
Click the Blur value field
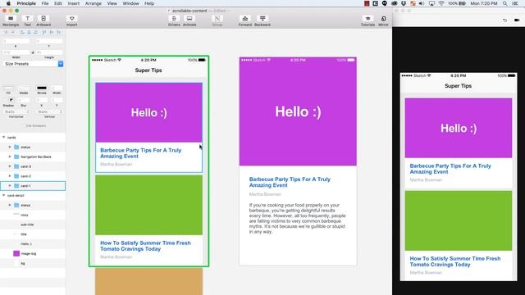click(x=24, y=100)
